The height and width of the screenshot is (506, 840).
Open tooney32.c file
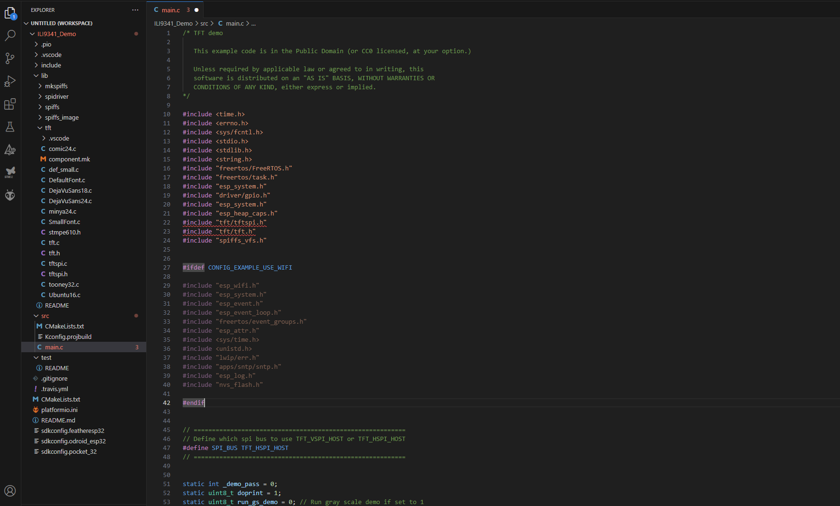[x=84, y=284]
